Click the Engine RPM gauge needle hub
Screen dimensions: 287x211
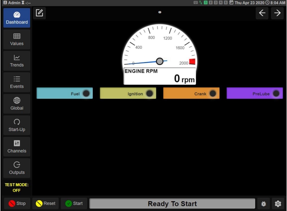(160, 61)
